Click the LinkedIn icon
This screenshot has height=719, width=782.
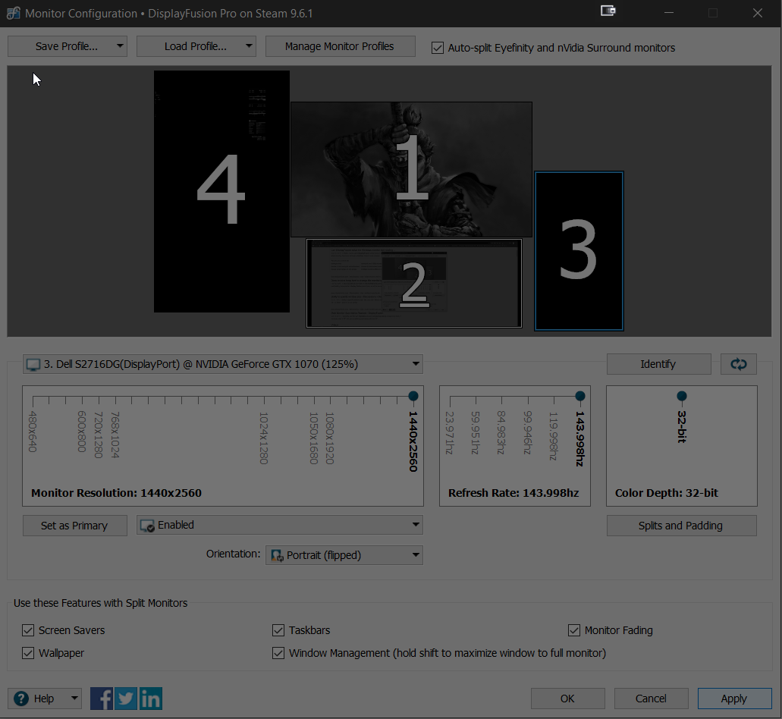pos(150,699)
